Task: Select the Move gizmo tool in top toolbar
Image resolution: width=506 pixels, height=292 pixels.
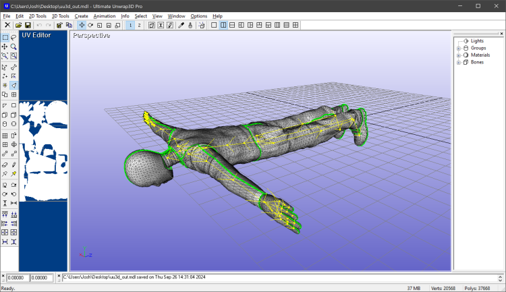Action: click(x=82, y=25)
